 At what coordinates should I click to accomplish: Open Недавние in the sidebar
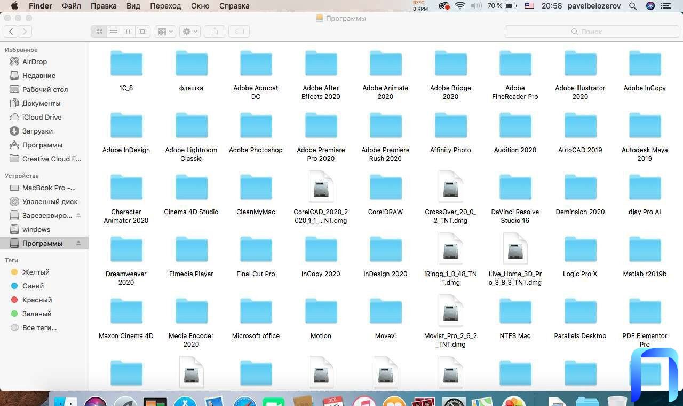point(44,75)
